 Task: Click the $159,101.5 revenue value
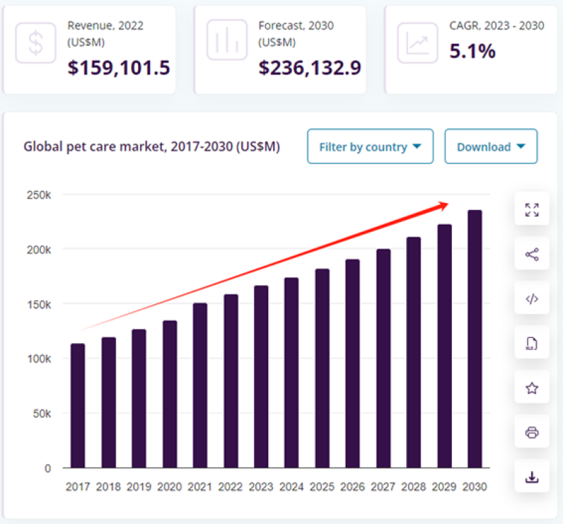pos(119,68)
